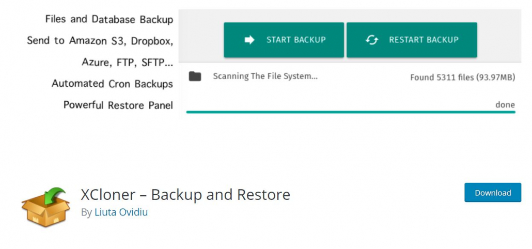Image resolution: width=532 pixels, height=249 pixels.
Task: Click the XCloner box logo icon
Action: [x=45, y=207]
